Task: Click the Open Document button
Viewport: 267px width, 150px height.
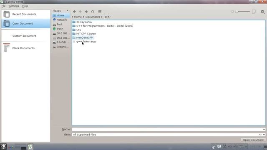Action: pyautogui.click(x=253, y=140)
